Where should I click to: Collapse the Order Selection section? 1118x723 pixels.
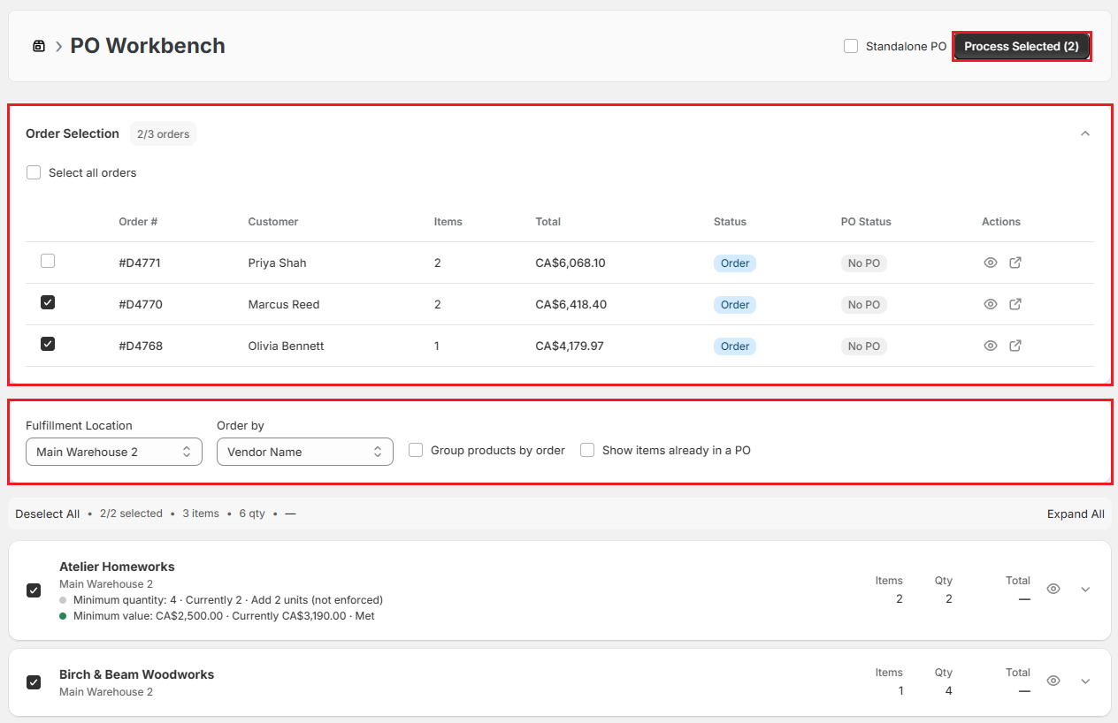click(x=1085, y=133)
